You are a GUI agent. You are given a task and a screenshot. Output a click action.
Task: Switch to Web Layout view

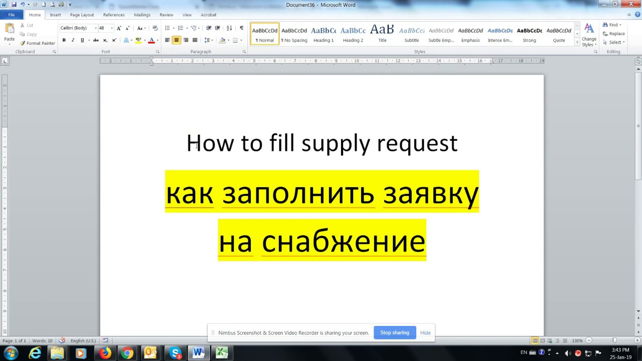pos(550,340)
